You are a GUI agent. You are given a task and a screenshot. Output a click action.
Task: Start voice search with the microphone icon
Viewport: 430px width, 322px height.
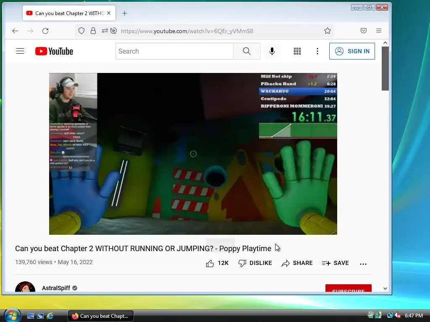coord(272,51)
